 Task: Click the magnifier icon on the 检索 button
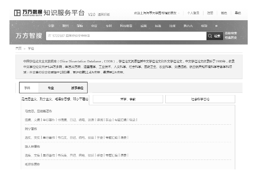click(x=210, y=36)
